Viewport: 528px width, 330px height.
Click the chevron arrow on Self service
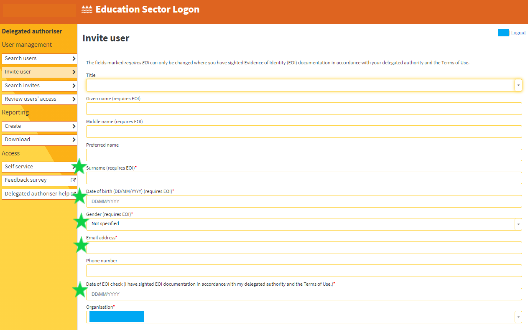tap(74, 167)
